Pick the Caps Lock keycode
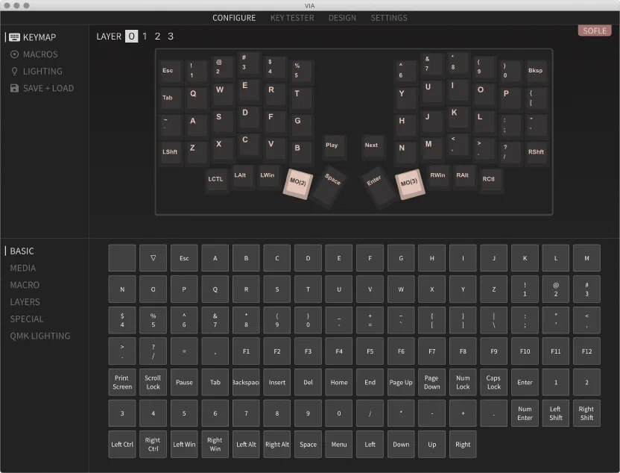The height and width of the screenshot is (473, 620). pyautogui.click(x=494, y=383)
